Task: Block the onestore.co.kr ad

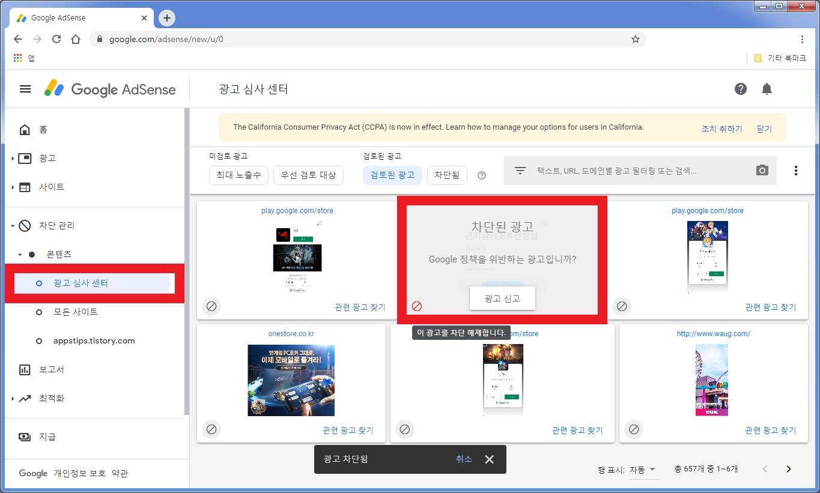Action: [211, 429]
